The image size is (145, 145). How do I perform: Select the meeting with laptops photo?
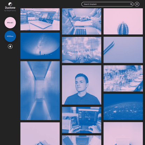82,21
